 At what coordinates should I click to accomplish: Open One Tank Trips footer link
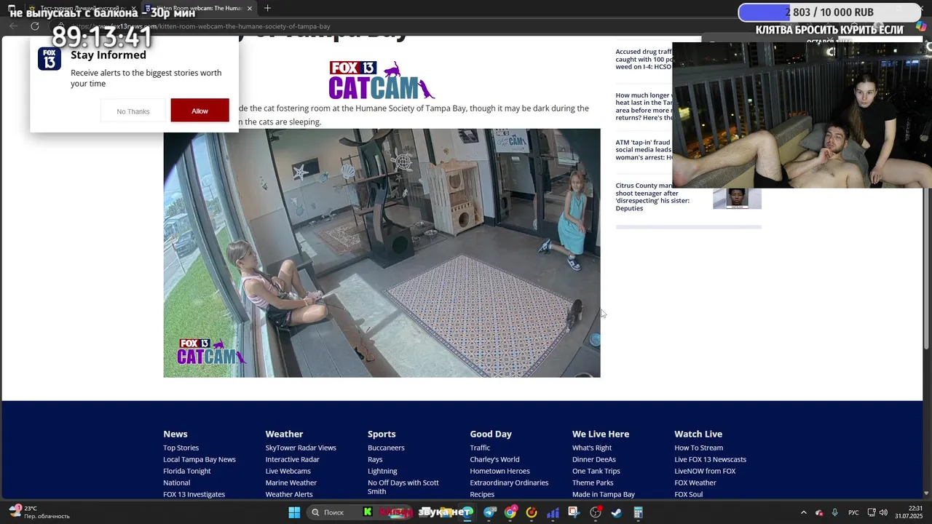(x=596, y=471)
